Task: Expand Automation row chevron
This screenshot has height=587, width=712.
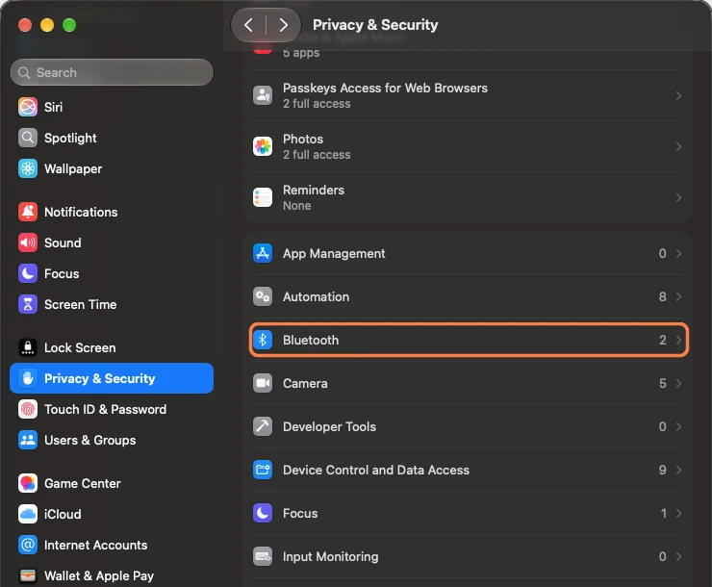Action: 678,297
